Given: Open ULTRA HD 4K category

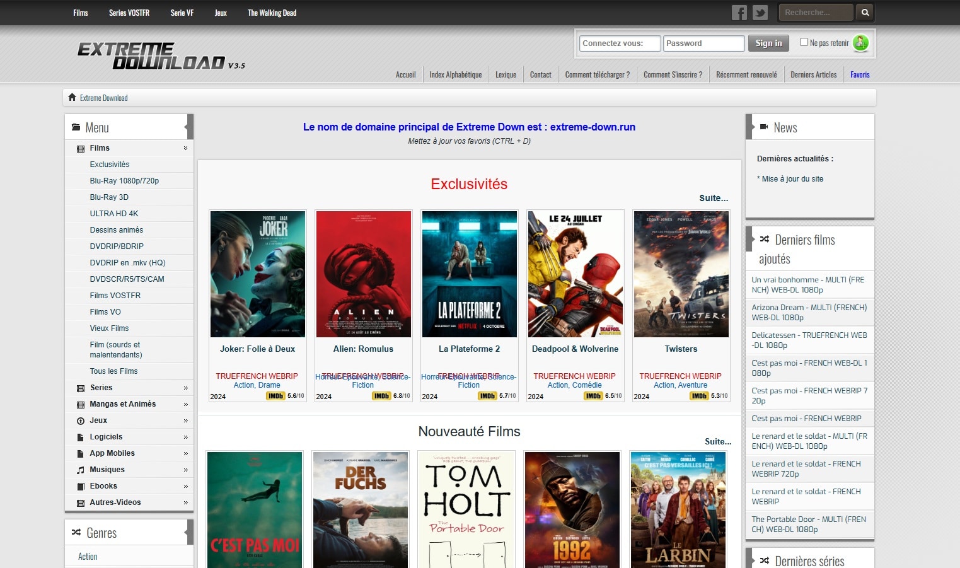Looking at the screenshot, I should click(x=114, y=214).
